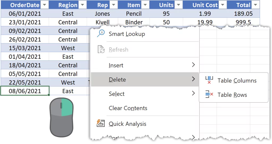The width and height of the screenshot is (272, 144).
Task: Open the Region column filter dropdown
Action: pos(82,5)
